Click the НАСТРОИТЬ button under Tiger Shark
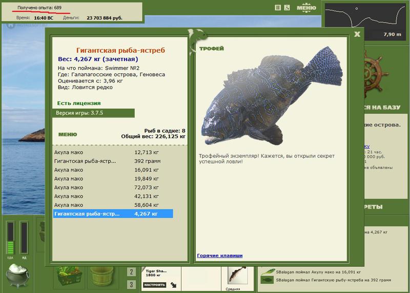Image resolution: width=410 pixels, height=293 pixels. (155, 285)
